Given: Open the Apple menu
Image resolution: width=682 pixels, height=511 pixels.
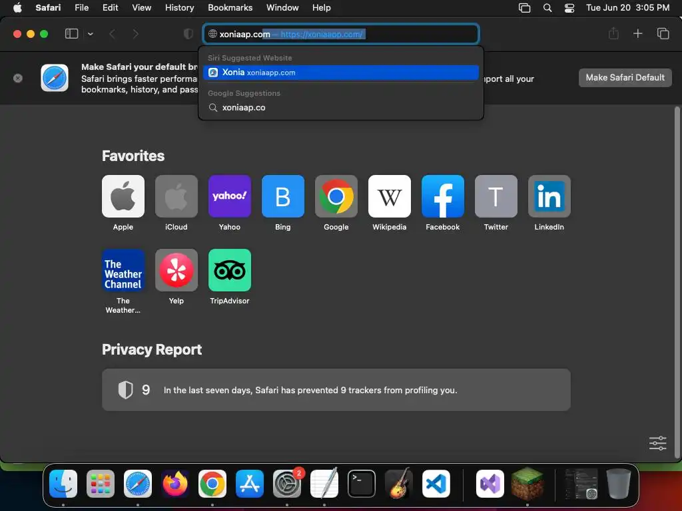Looking at the screenshot, I should [x=17, y=8].
